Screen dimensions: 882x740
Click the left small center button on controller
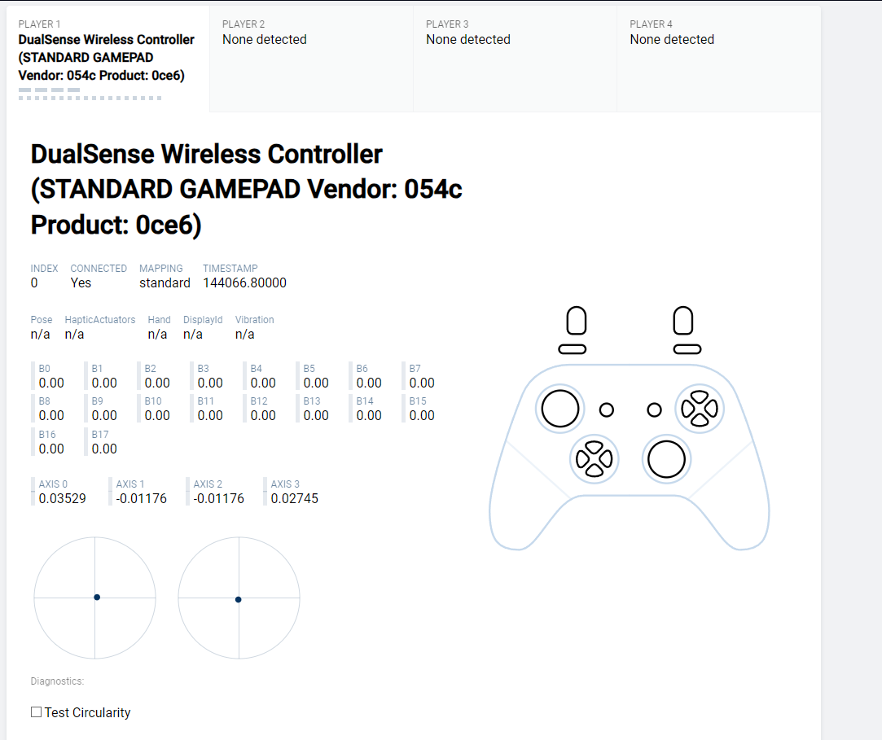click(x=607, y=410)
